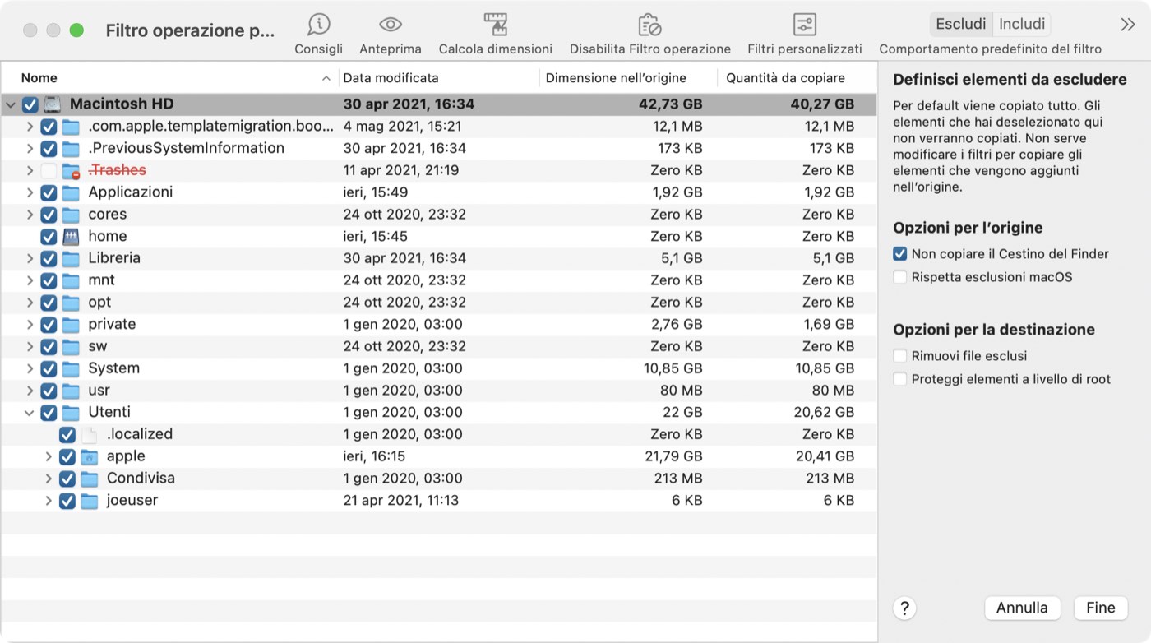Select the Escludi filter mode

tap(960, 24)
